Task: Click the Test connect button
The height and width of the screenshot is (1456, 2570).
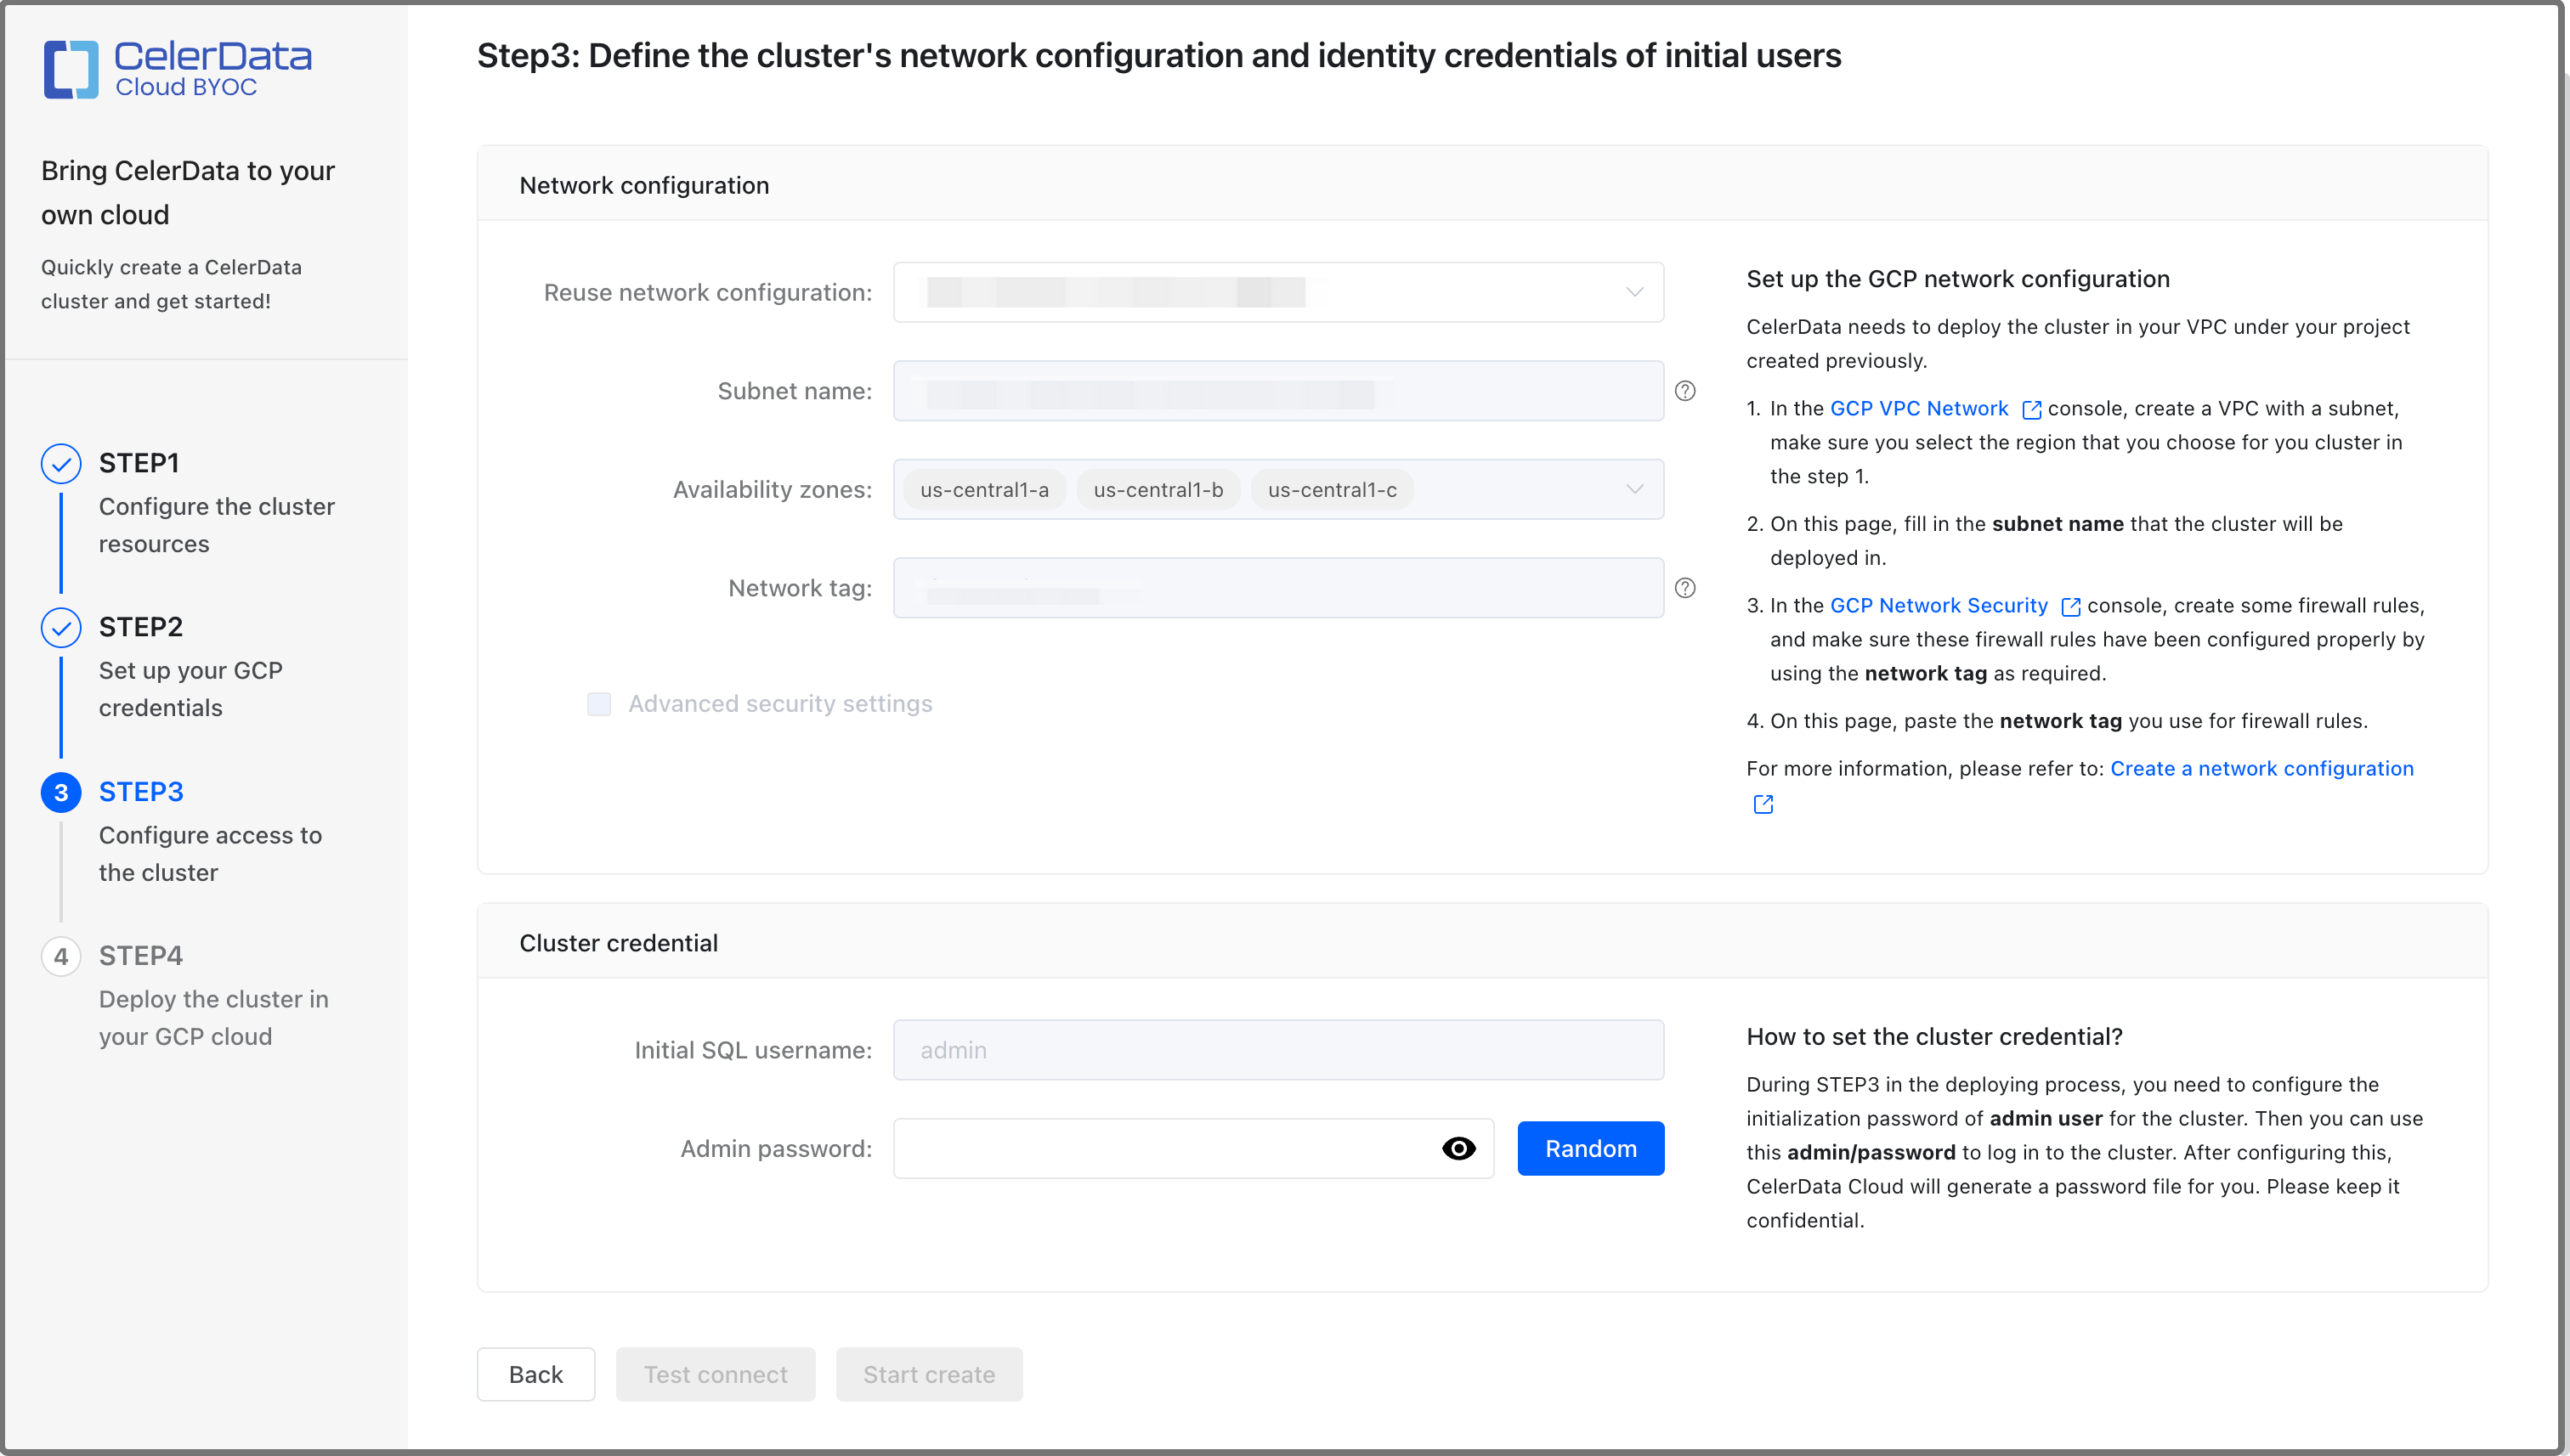Action: [x=714, y=1374]
